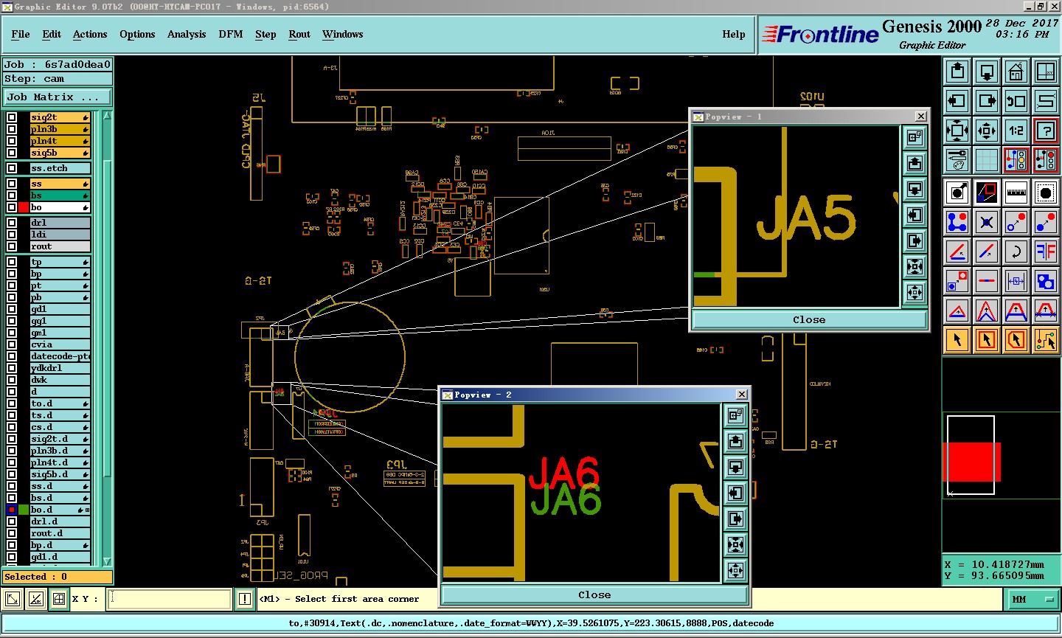Click the zoom out shrink-arrows icon
Viewport: 1062px width, 638px height.
[987, 131]
